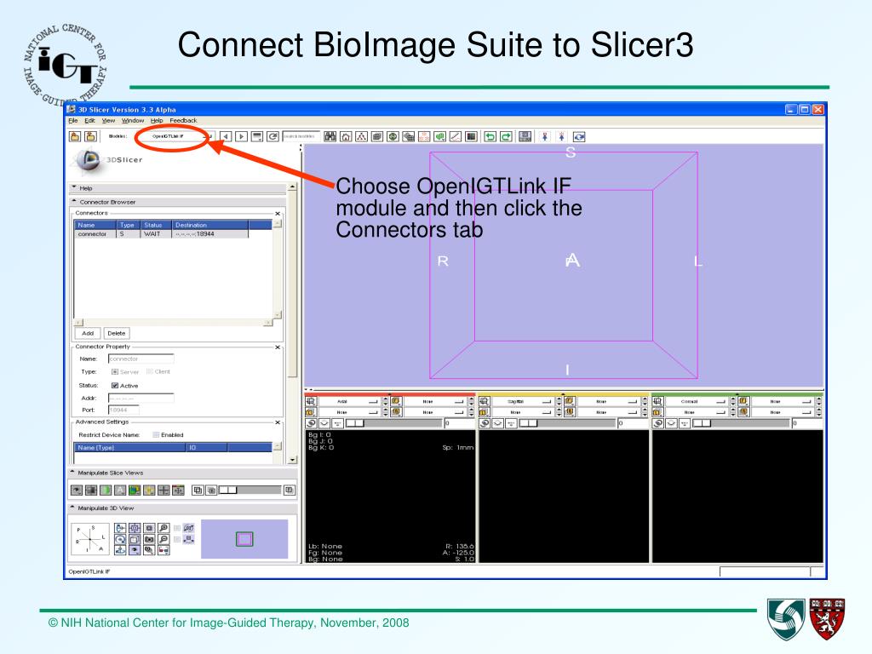Click the Add connector button
Viewport: 872px width, 654px height.
point(88,333)
